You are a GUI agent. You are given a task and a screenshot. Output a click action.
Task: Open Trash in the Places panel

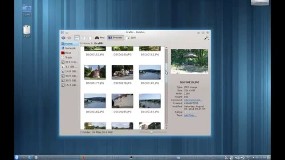(x=69, y=57)
